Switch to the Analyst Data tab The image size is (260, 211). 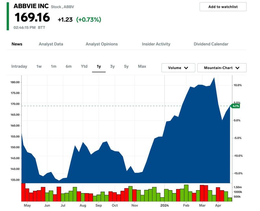[x=51, y=44]
